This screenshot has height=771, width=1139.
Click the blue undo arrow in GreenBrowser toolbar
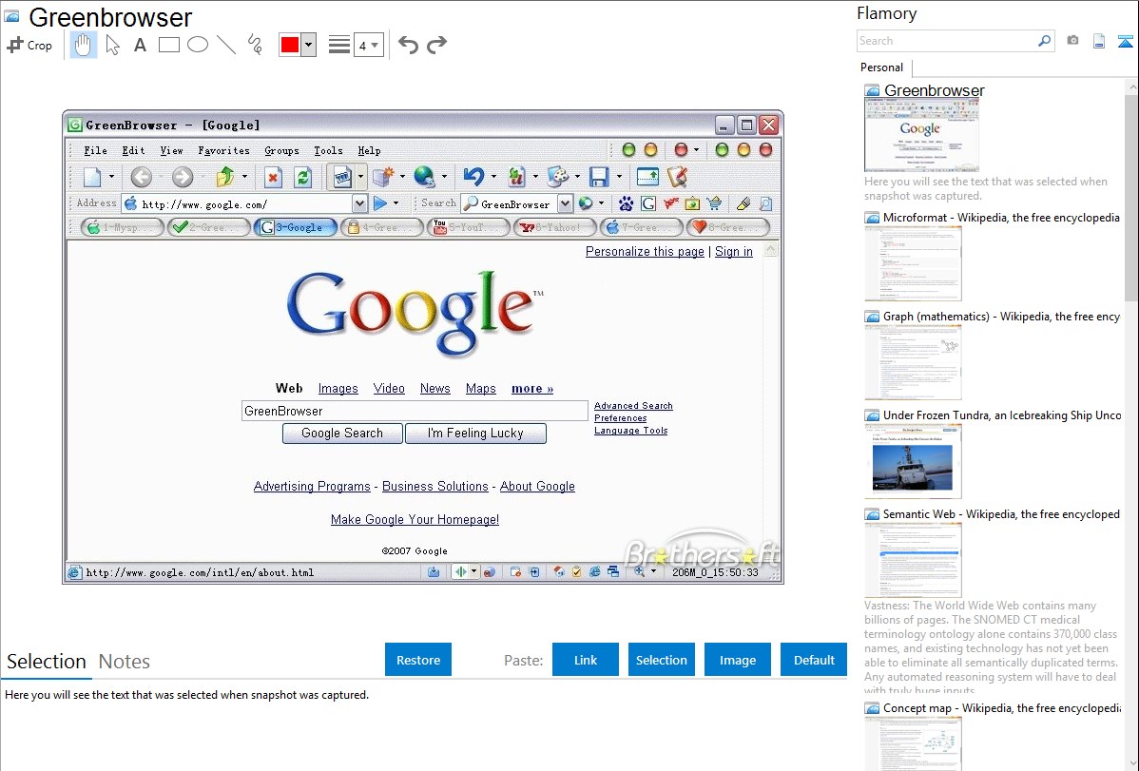pyautogui.click(x=473, y=177)
